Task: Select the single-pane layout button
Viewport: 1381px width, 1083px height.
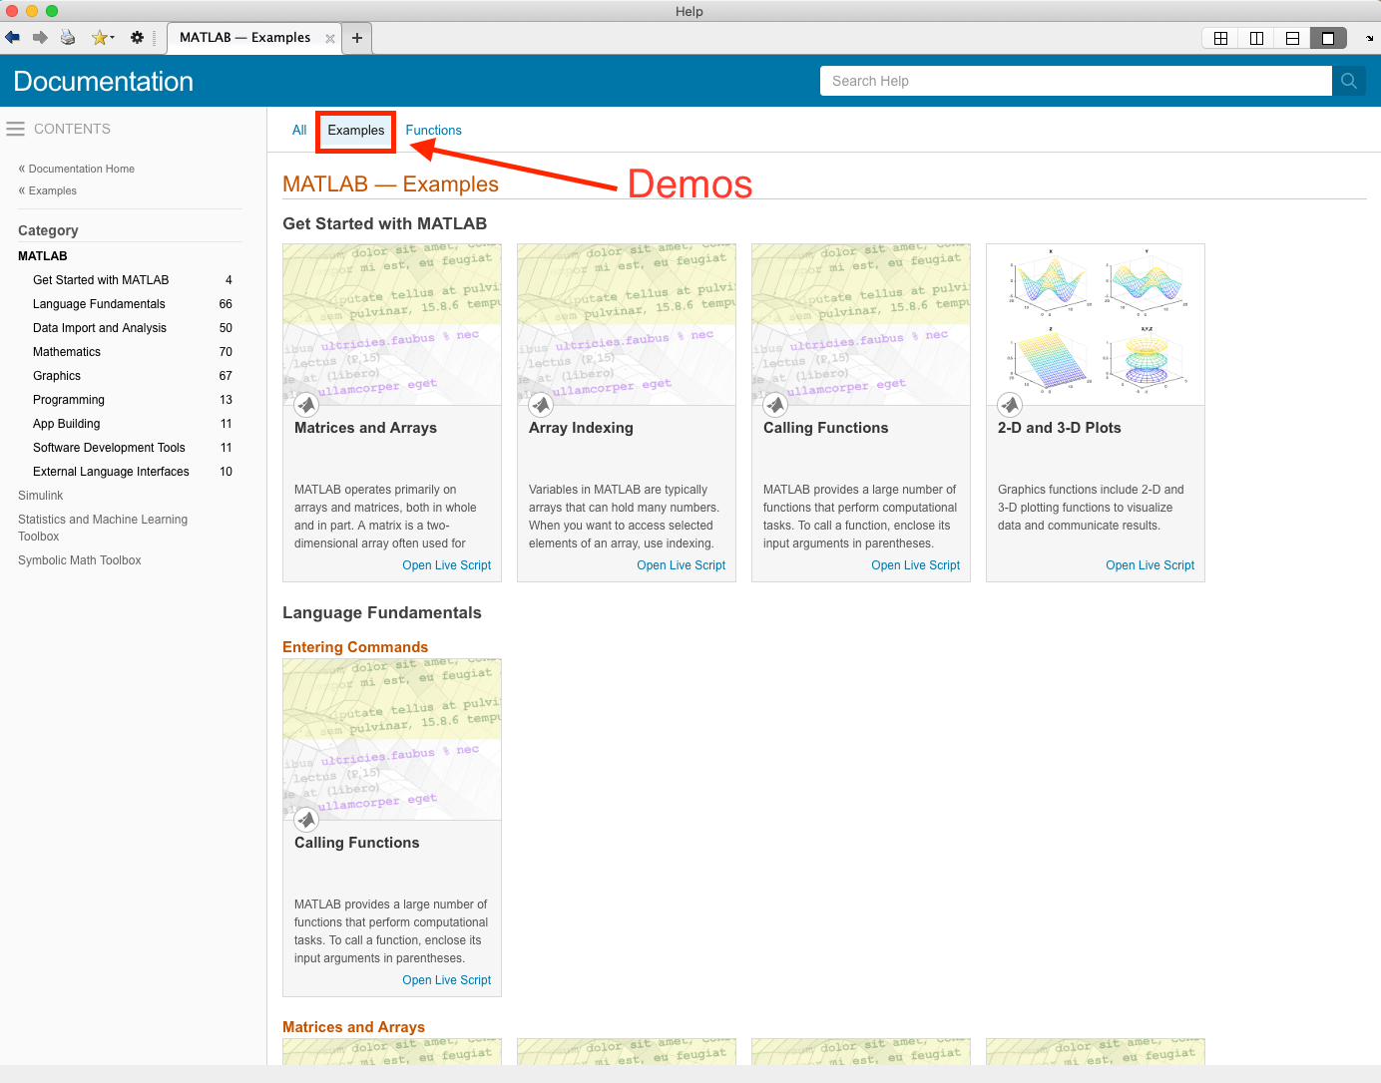Action: click(x=1328, y=38)
